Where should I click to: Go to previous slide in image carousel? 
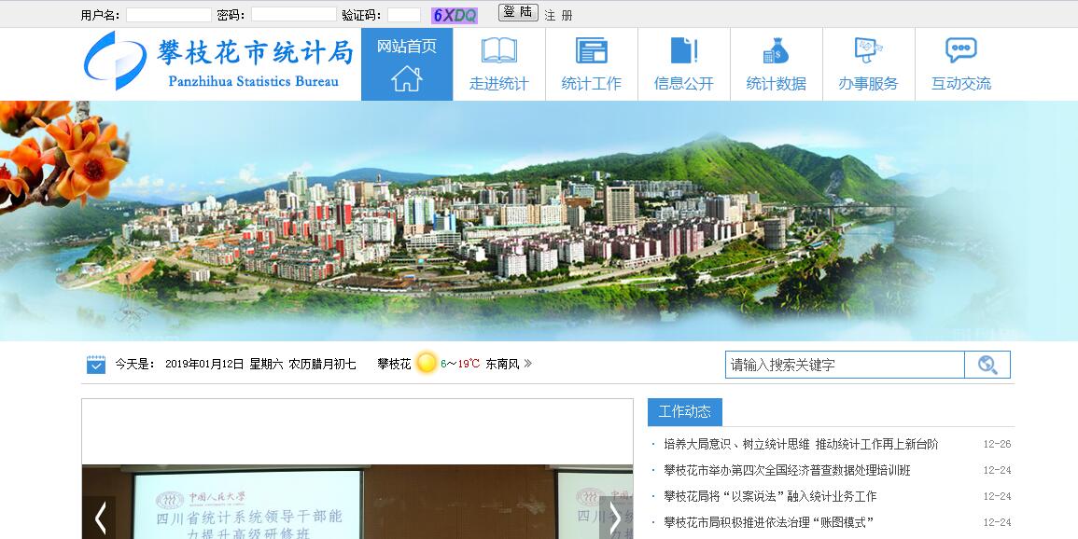point(101,518)
